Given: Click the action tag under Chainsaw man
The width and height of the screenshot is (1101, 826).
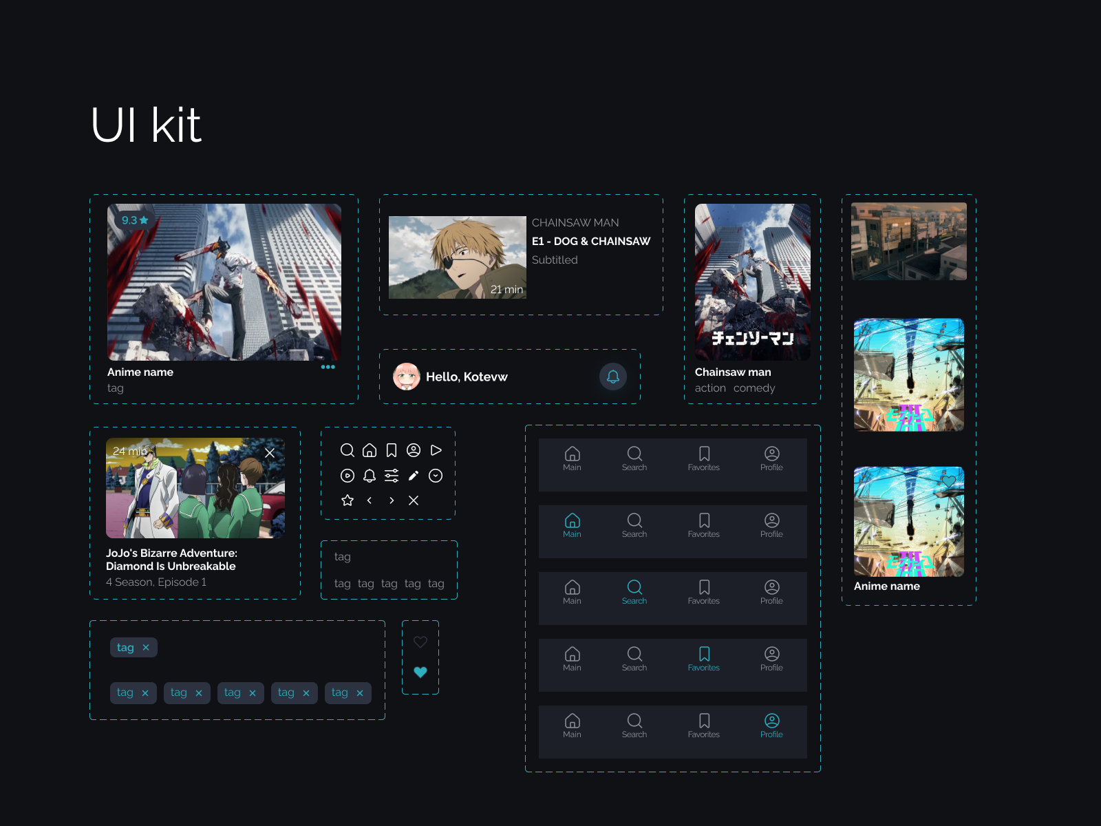Looking at the screenshot, I should tap(710, 388).
